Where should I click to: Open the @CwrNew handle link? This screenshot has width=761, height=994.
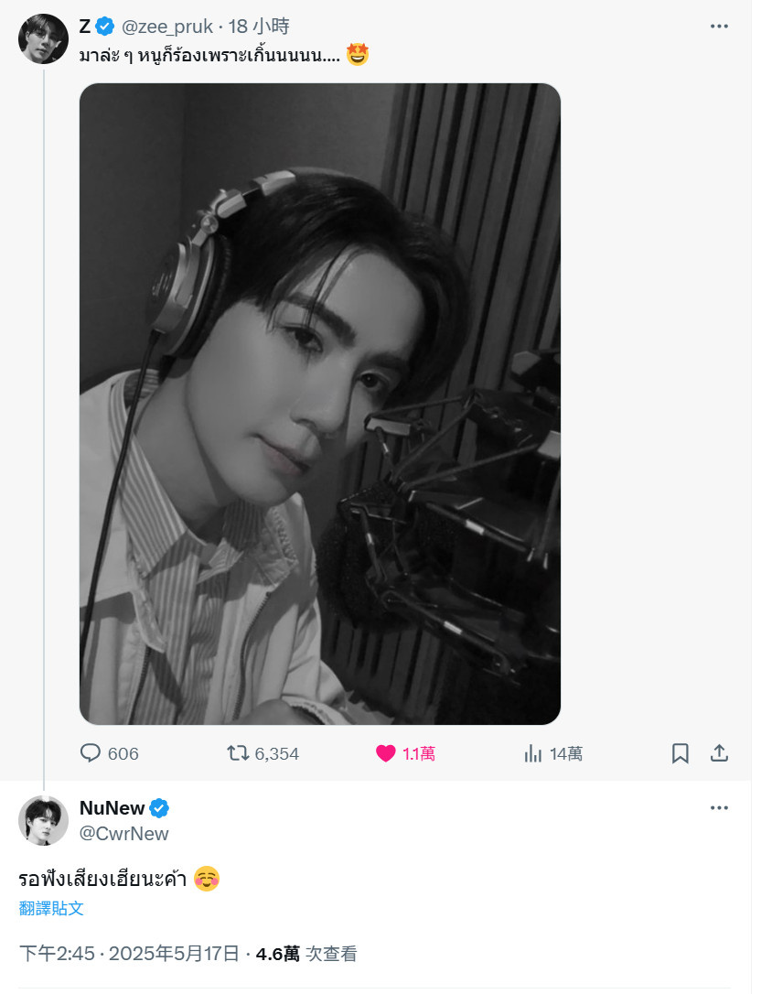(123, 834)
